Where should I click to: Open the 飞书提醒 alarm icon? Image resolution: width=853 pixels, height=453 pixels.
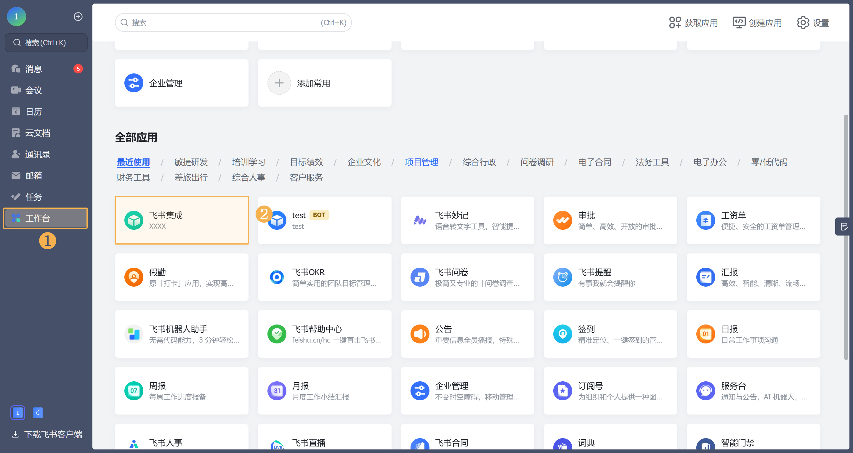point(562,277)
